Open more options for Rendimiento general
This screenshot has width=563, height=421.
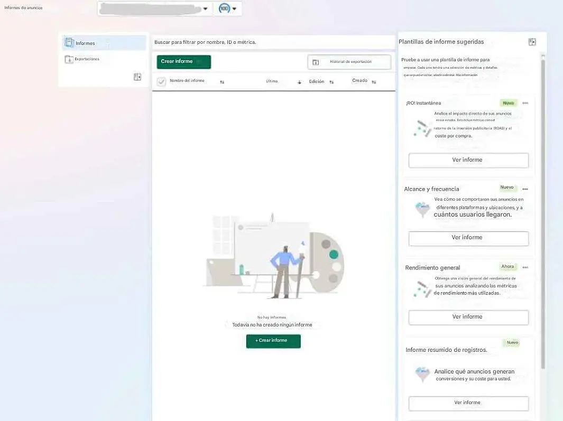pyautogui.click(x=525, y=267)
